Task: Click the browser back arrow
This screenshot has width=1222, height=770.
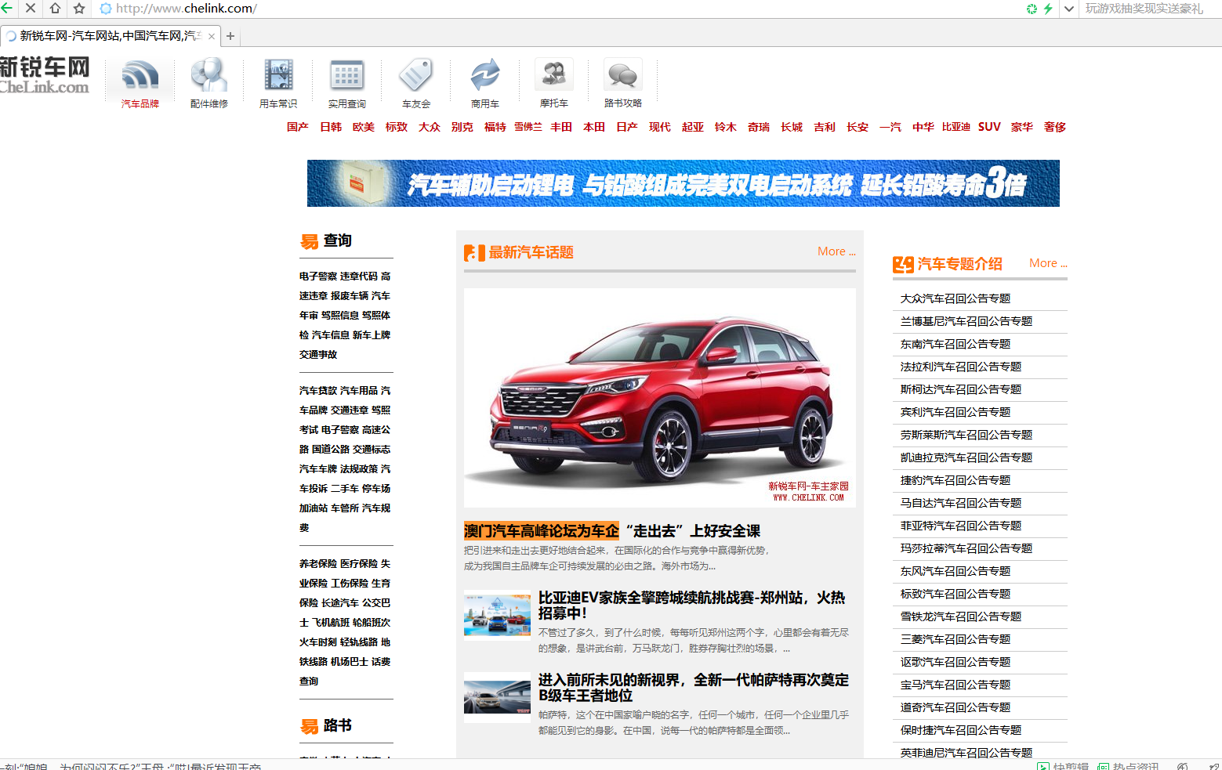Action: pos(6,9)
